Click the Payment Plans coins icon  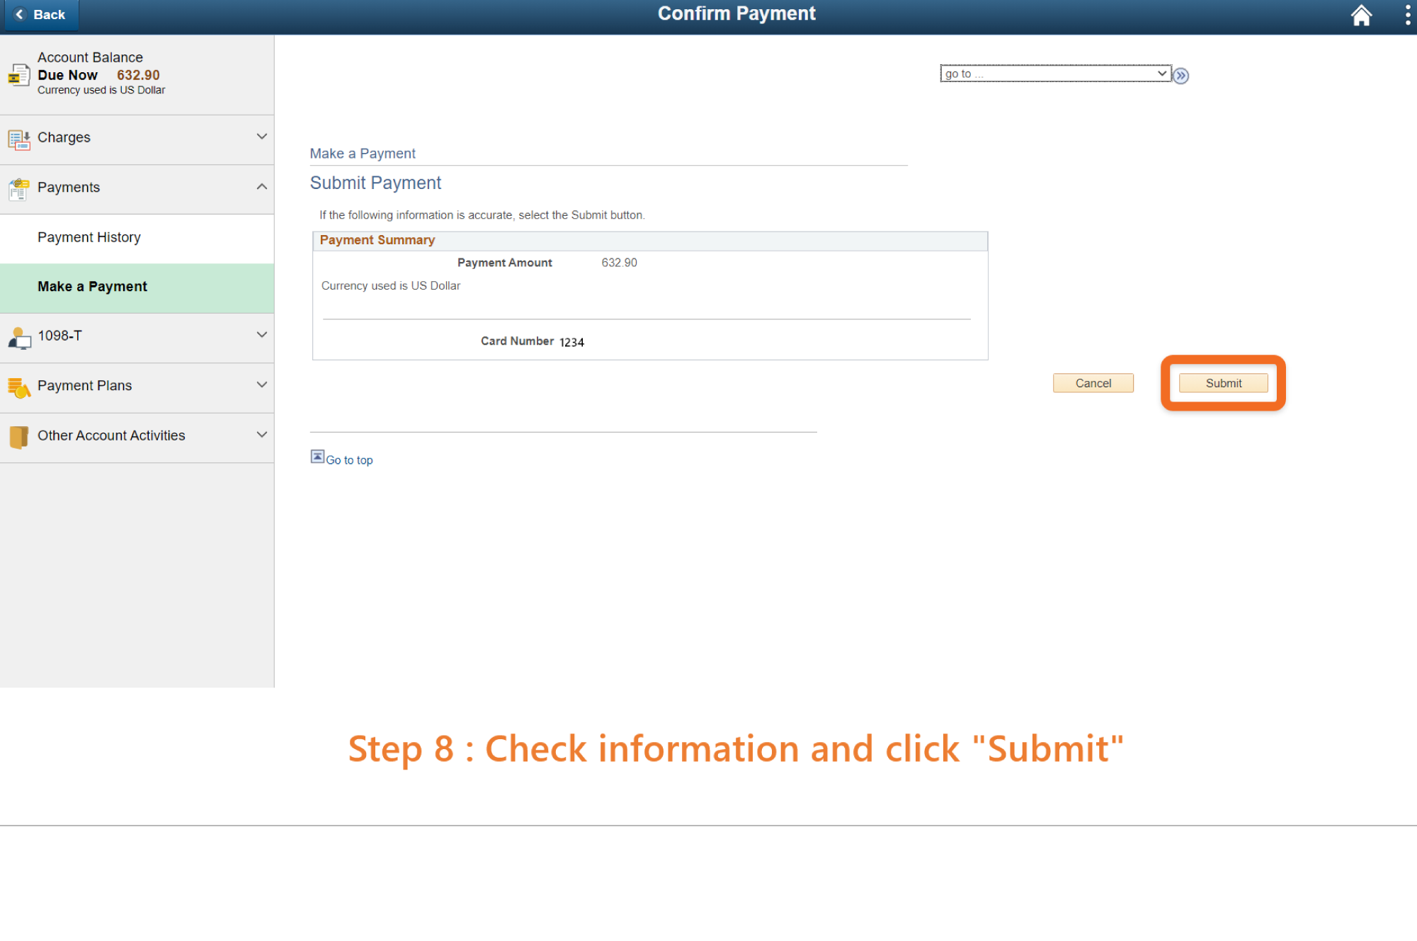(19, 387)
